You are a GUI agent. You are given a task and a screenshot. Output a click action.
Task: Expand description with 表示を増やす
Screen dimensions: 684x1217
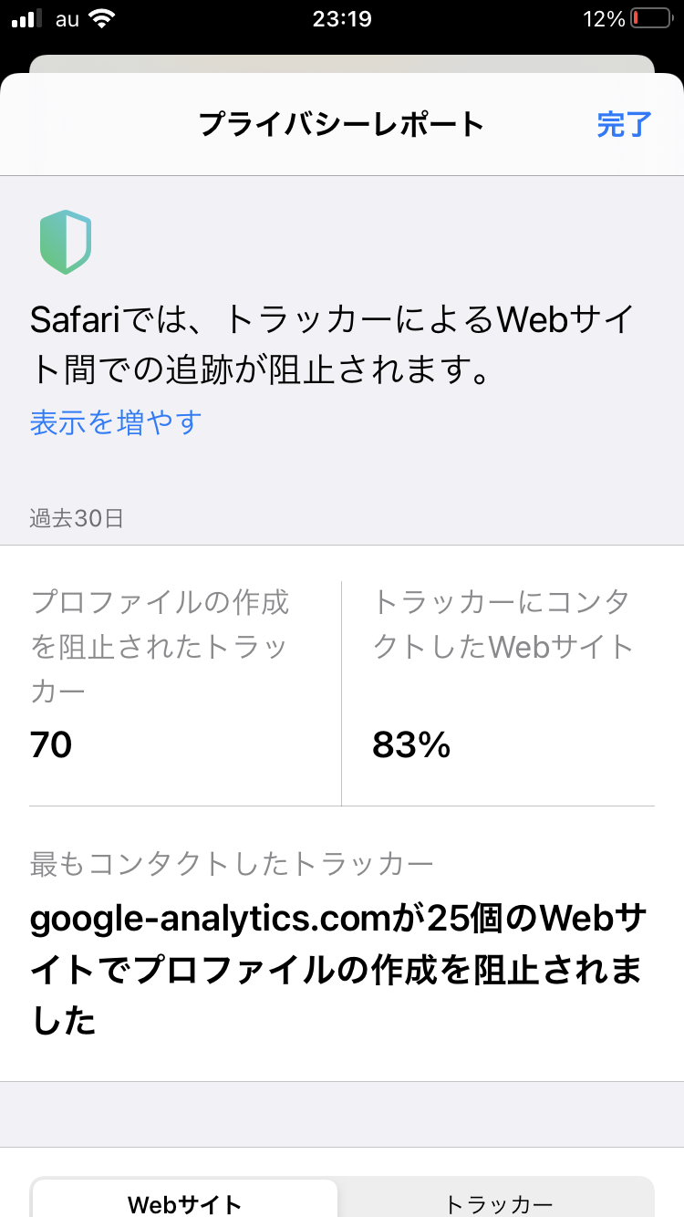pos(116,422)
